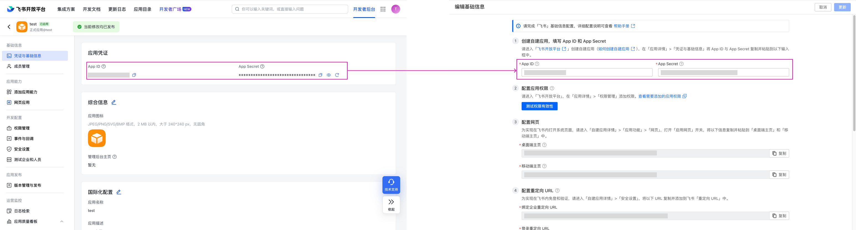This screenshot has height=230, width=856.
Task: Focus the App ID input in the edit form
Action: tap(587, 73)
